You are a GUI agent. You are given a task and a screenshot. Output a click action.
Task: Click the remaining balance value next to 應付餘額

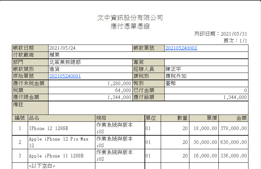[x=235, y=97]
